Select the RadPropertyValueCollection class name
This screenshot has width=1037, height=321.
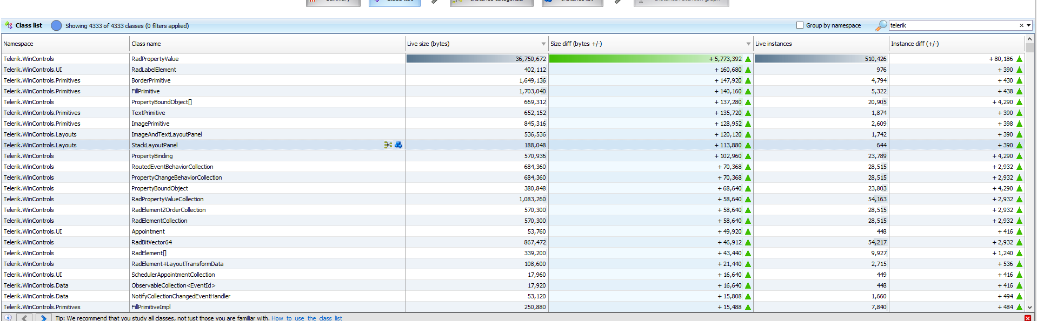[x=168, y=199]
